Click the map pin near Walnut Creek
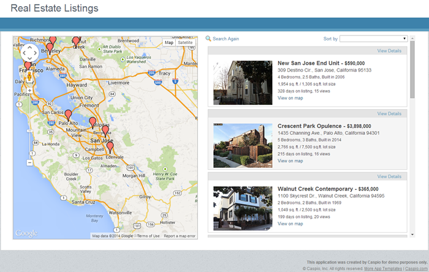The height and width of the screenshot is (272, 429). point(76,42)
